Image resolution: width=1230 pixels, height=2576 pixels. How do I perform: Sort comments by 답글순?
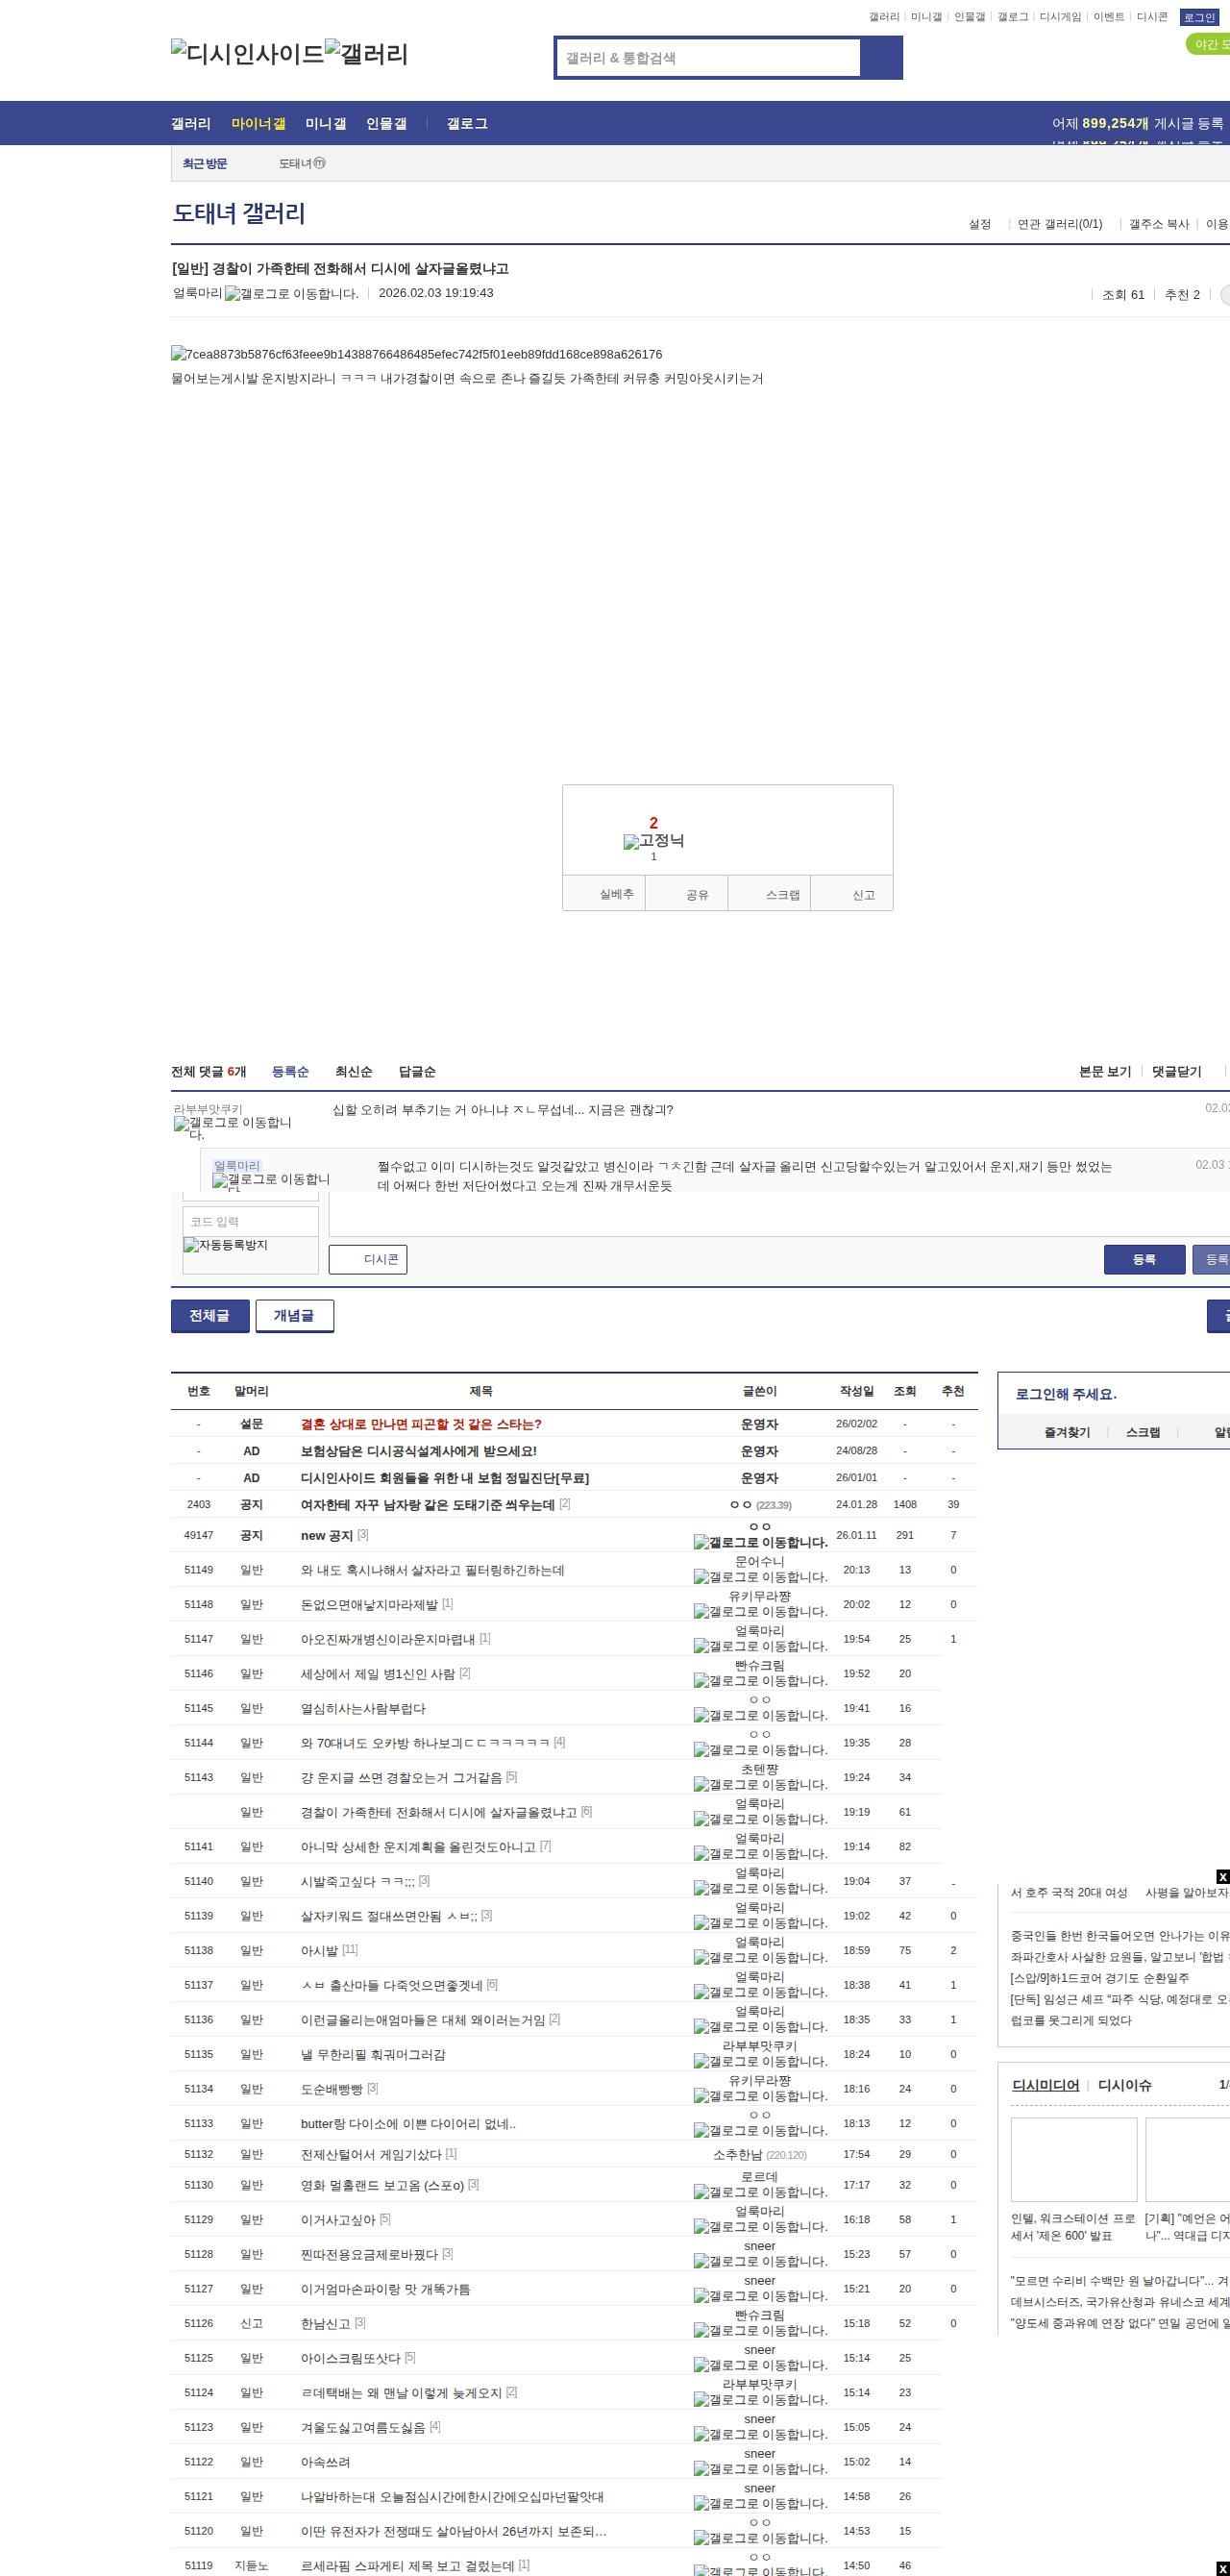[x=417, y=1072]
